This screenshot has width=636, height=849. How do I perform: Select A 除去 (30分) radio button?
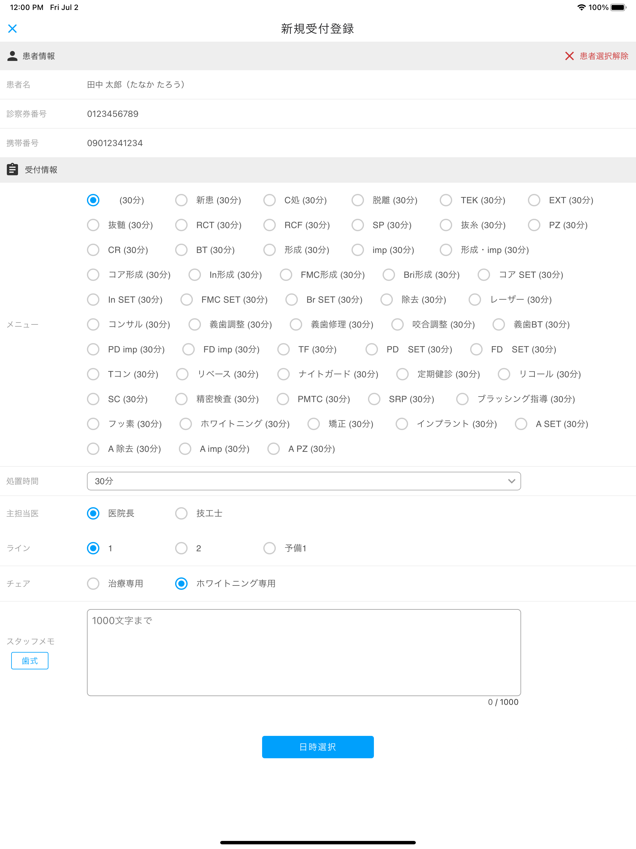point(93,449)
